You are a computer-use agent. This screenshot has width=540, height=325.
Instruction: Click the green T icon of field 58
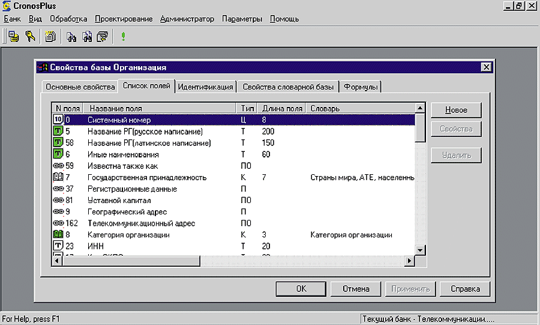(x=58, y=142)
